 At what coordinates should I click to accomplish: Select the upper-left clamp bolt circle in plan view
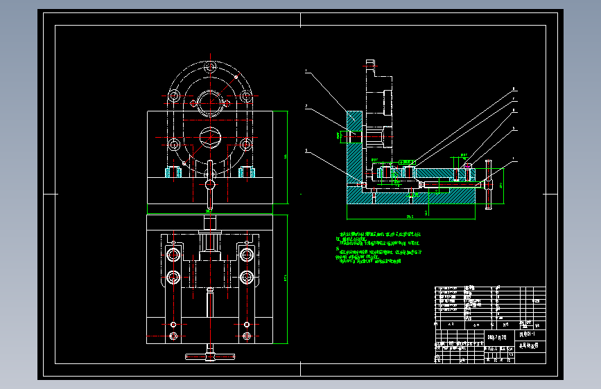point(173,255)
